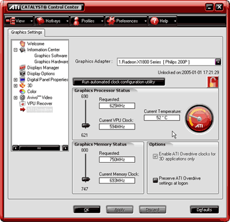Screen dimensions: 230x222
Task: Open the Graphics Adapter combo box
Action: (x=169, y=62)
